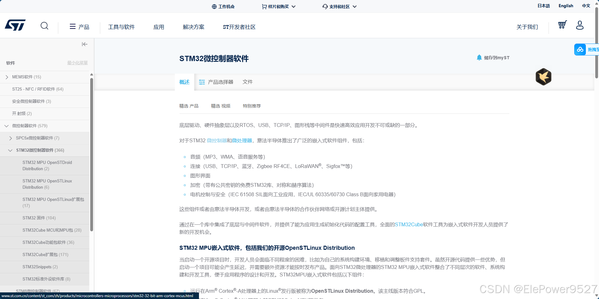Click the headset icon beside 支持和社区
Screen dimensions: 599x299
325,7
